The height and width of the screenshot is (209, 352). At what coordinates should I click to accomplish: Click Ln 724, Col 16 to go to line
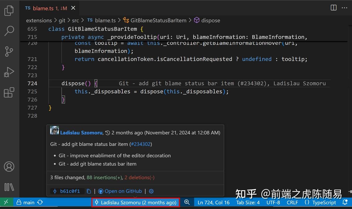pos(213,202)
